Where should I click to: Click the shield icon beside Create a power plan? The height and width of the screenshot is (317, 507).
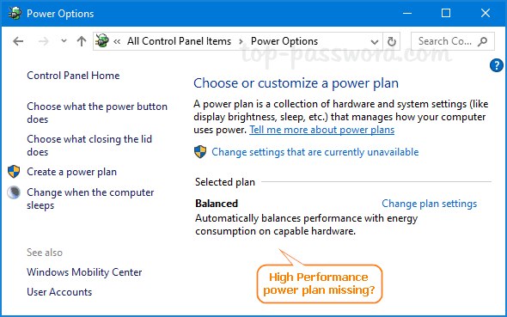[x=14, y=172]
